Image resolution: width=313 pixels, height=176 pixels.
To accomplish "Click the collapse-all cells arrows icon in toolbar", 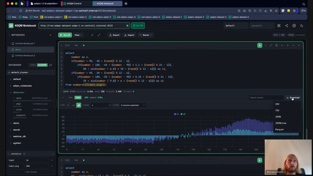I will pyautogui.click(x=92, y=35).
